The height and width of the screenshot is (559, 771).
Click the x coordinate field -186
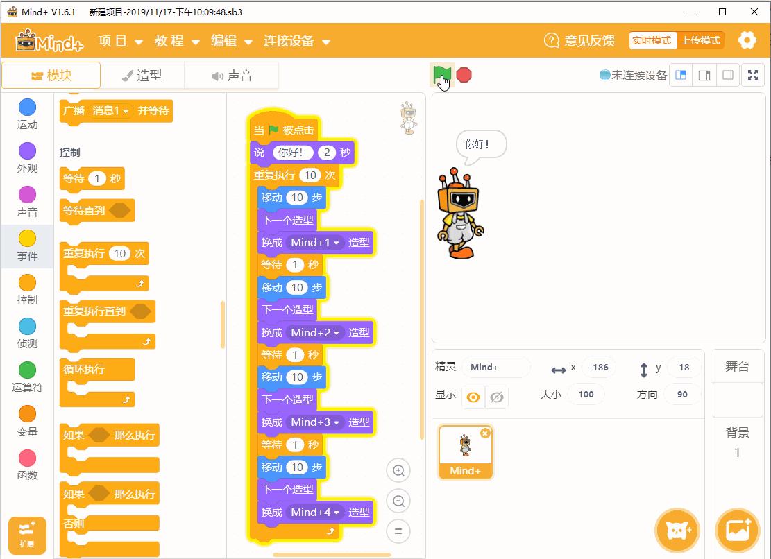click(598, 367)
